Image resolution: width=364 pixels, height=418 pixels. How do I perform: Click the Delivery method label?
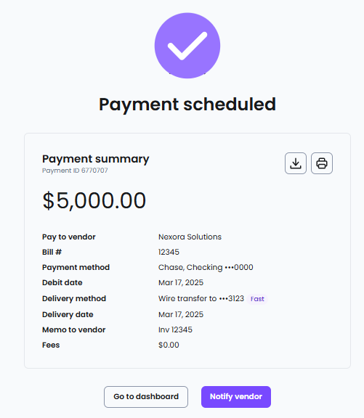point(74,298)
